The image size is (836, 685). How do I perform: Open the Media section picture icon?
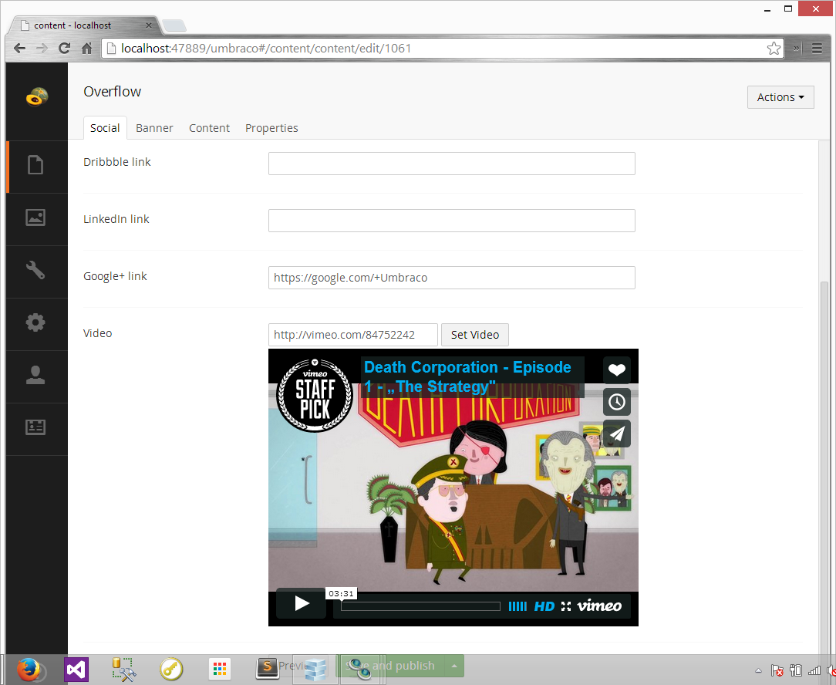pos(35,218)
